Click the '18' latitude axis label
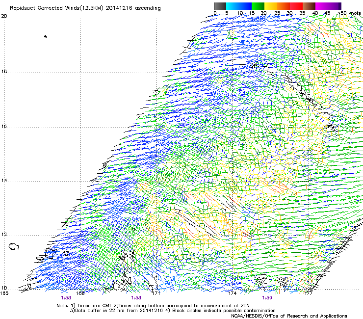The height and width of the screenshot is (319, 363). pos(4,71)
